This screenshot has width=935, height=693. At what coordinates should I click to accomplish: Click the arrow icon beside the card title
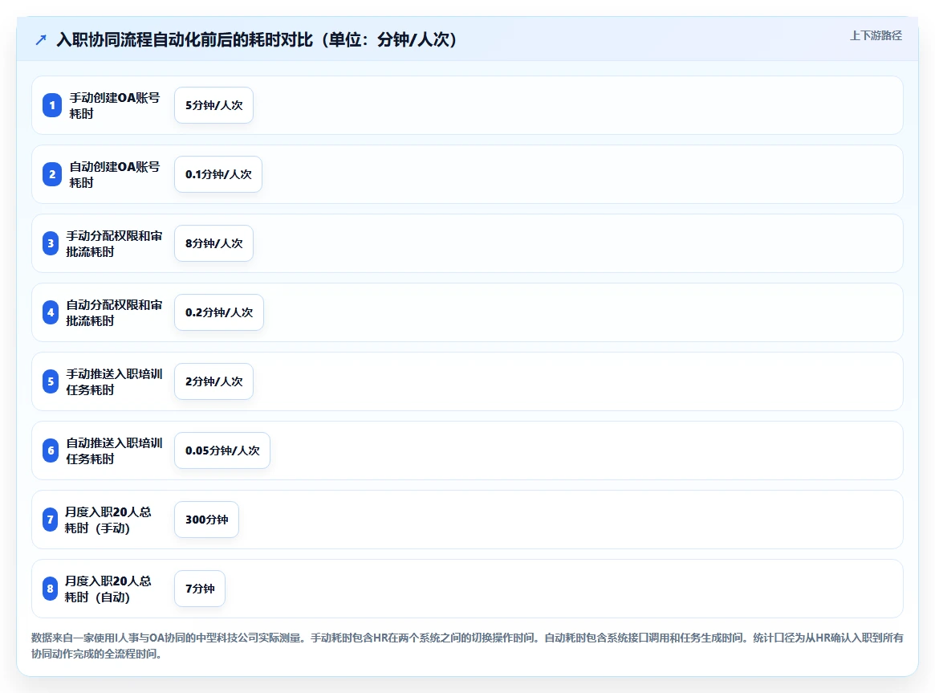(x=41, y=40)
